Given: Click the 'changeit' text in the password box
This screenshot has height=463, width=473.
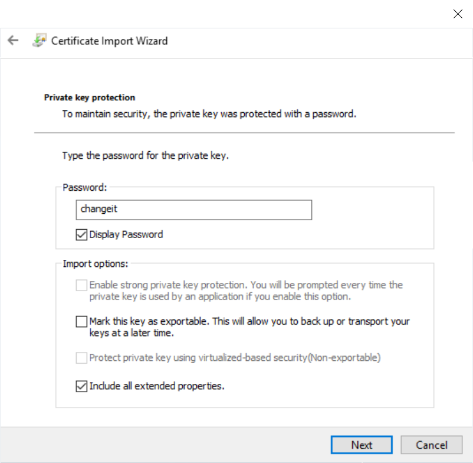Looking at the screenshot, I should (x=95, y=210).
